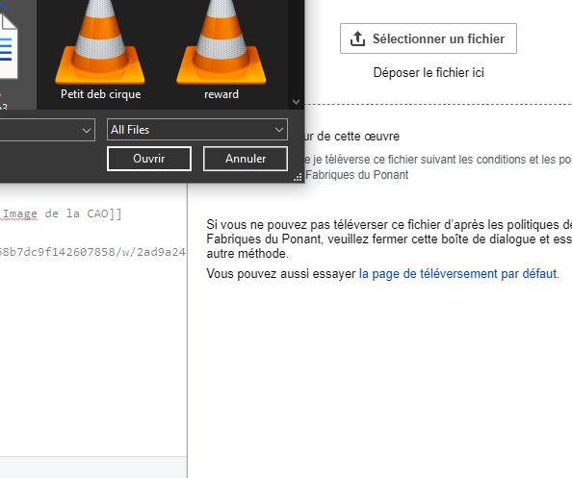Expand the file name combo box
This screenshot has height=478, width=572.
click(x=87, y=130)
